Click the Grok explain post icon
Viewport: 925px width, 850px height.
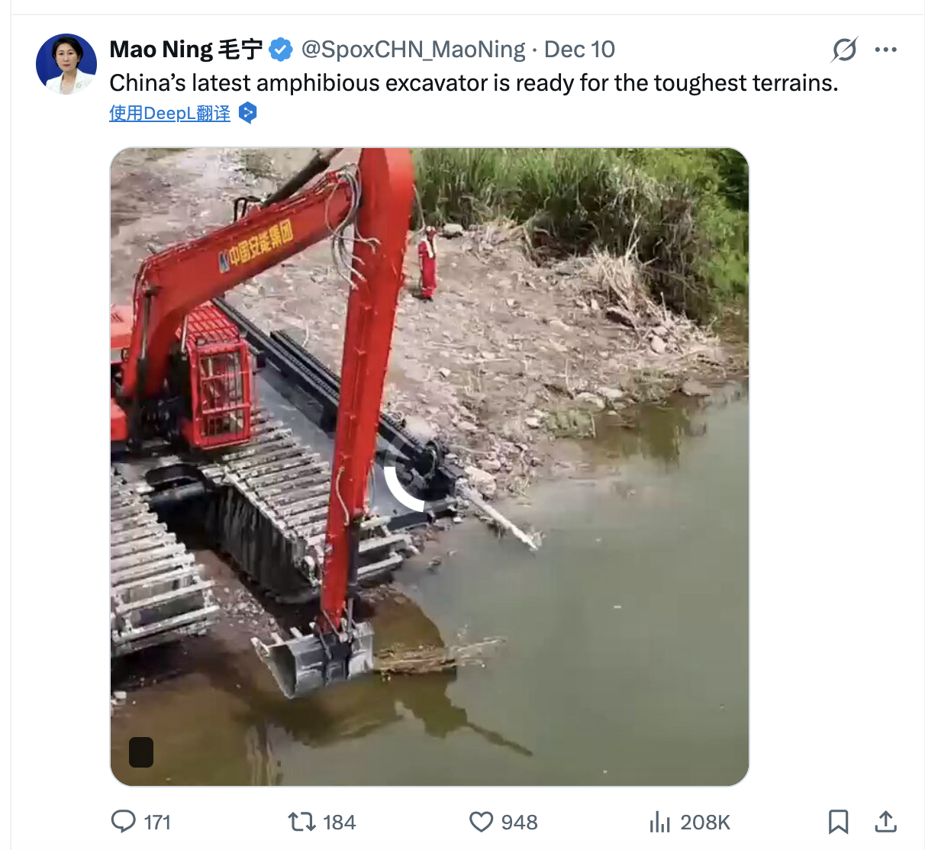click(x=846, y=48)
